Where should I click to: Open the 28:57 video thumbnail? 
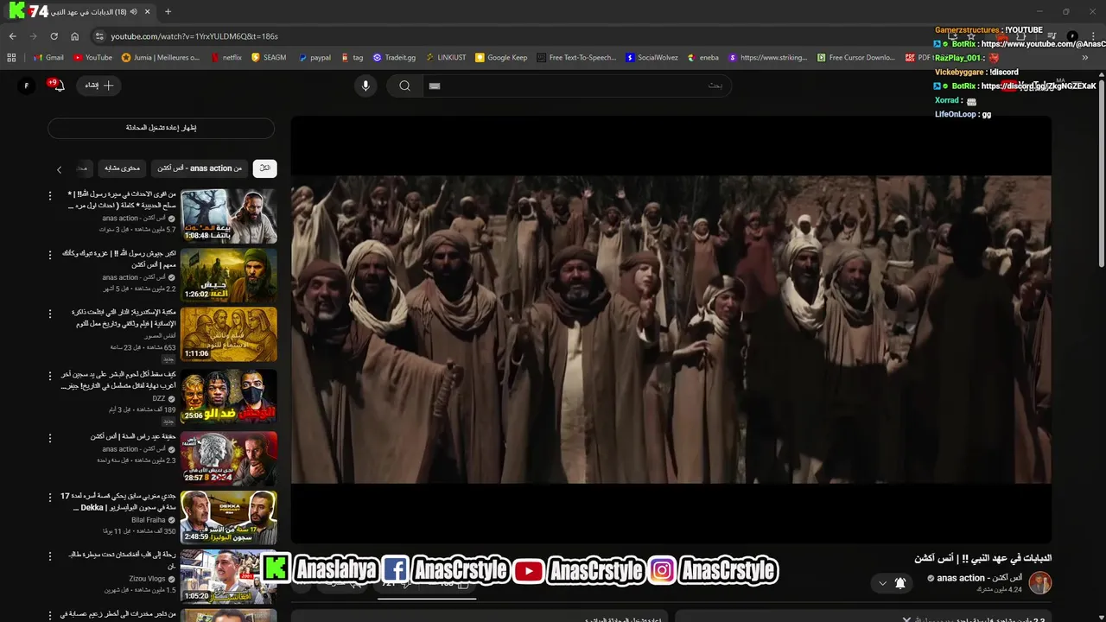point(229,459)
